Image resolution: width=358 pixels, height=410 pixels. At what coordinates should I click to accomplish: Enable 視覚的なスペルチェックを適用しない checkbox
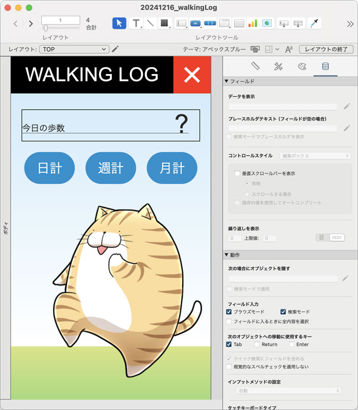pyautogui.click(x=229, y=366)
